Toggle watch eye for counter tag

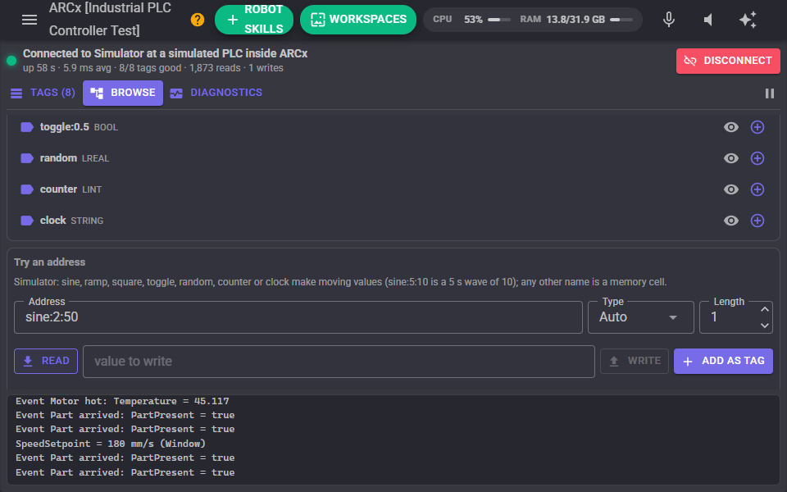pos(731,189)
